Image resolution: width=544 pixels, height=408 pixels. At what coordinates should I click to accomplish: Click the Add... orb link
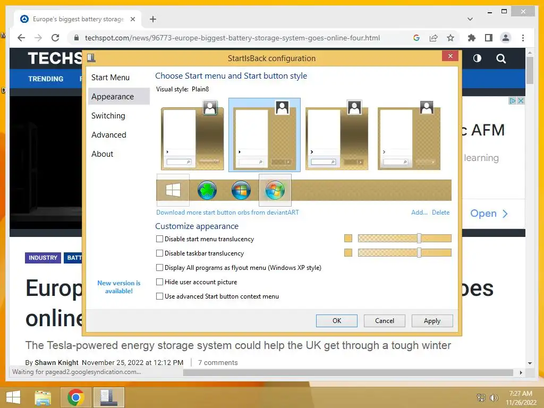[x=419, y=212]
